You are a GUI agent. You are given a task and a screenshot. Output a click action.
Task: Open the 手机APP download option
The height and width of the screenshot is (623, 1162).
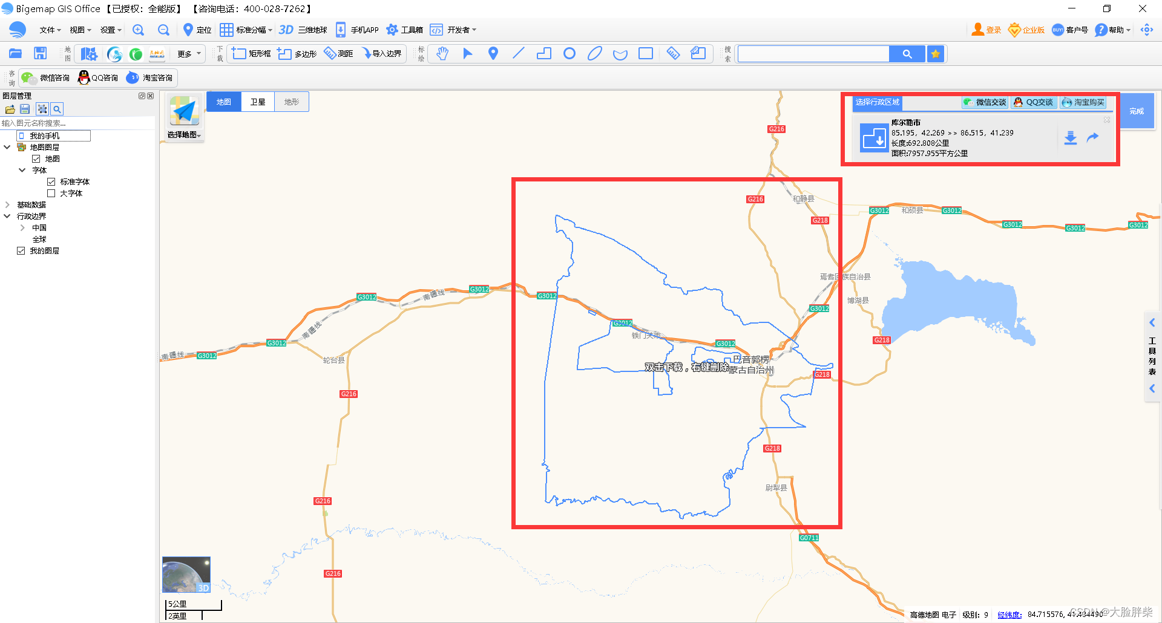(x=357, y=30)
